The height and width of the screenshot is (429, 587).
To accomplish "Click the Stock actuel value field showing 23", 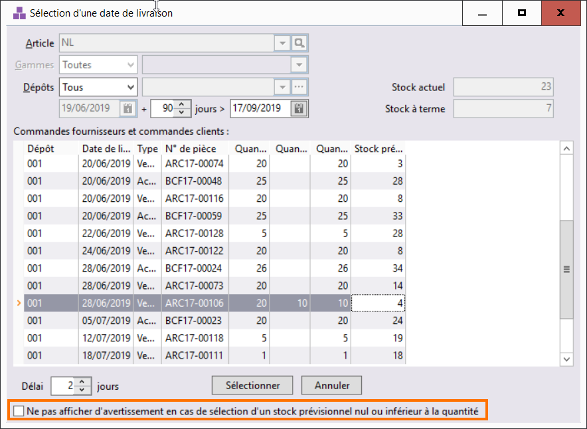I will (503, 87).
